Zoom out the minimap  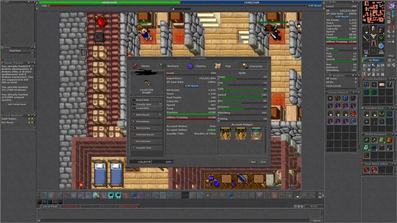click(389, 13)
